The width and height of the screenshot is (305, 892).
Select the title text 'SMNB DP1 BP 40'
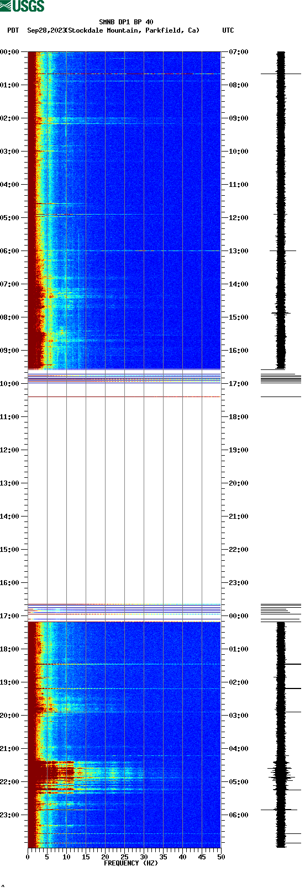click(x=126, y=23)
